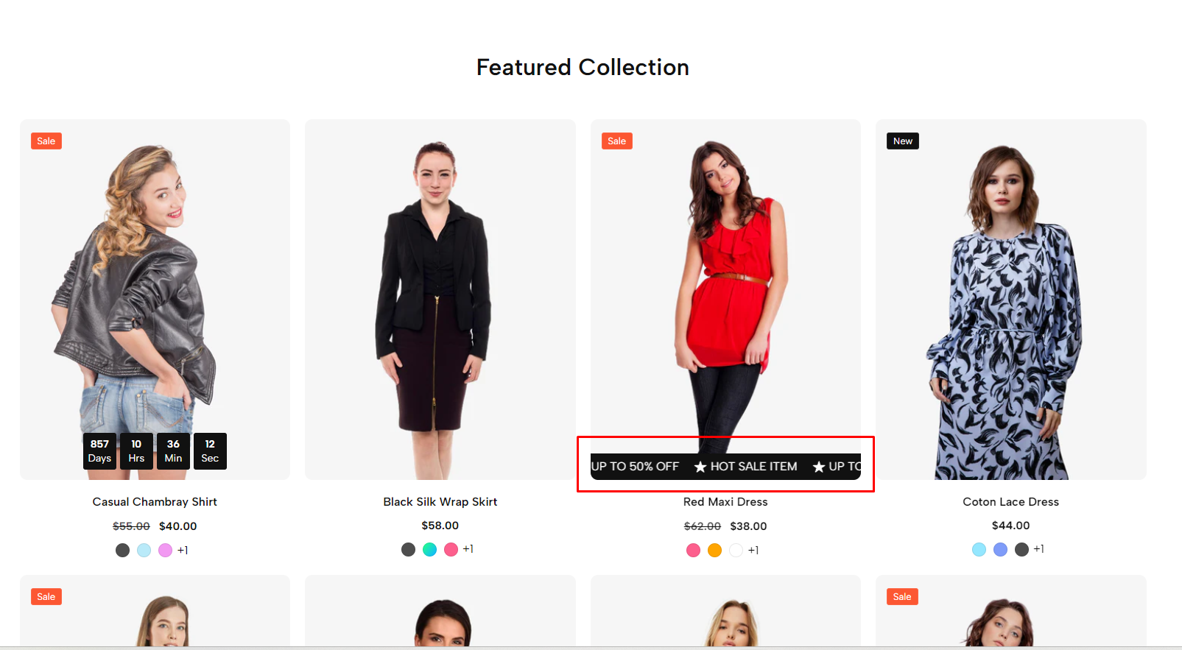The height and width of the screenshot is (650, 1182).
Task: Click the Red Maxi Dress product title
Action: click(x=725, y=502)
